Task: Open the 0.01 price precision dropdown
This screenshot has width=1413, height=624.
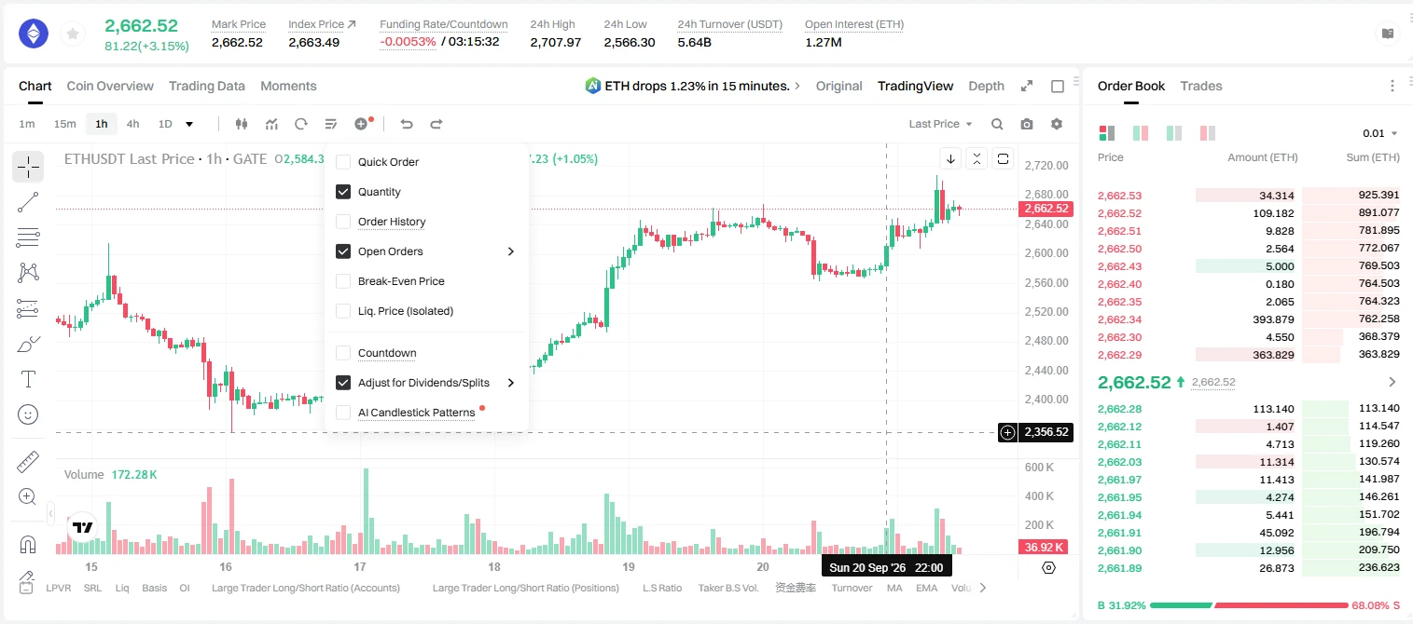Action: 1380,133
